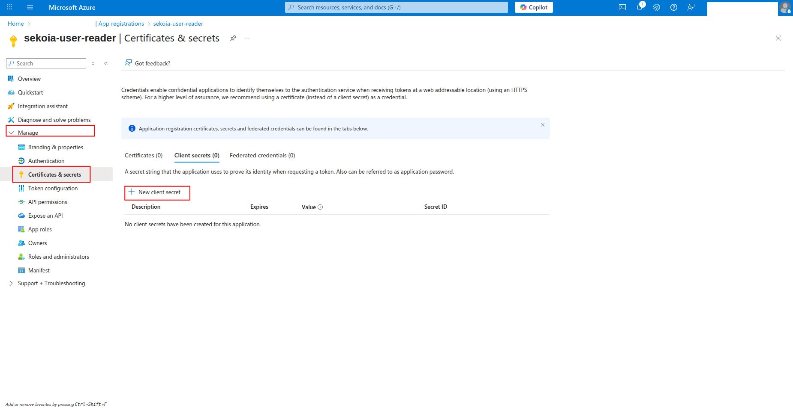Focus the global search resources field
The width and height of the screenshot is (793, 408).
pos(396,7)
